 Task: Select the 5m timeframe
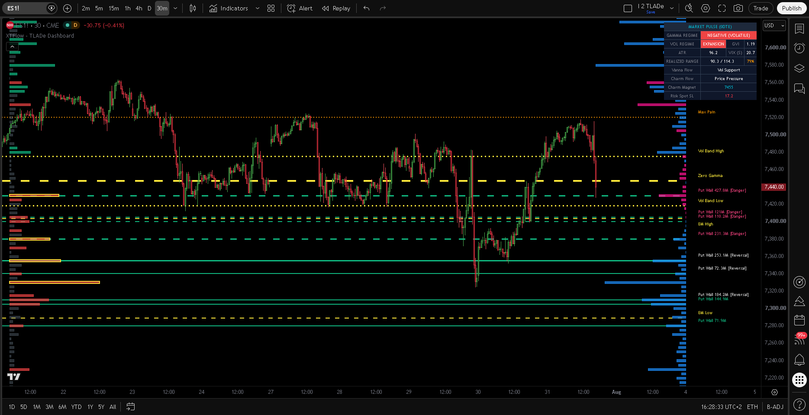pos(99,8)
